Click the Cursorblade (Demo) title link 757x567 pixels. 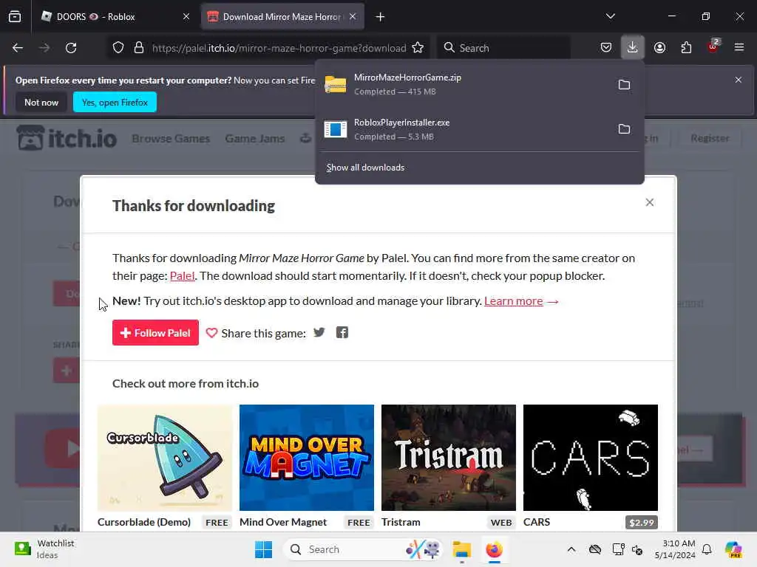pos(144,522)
